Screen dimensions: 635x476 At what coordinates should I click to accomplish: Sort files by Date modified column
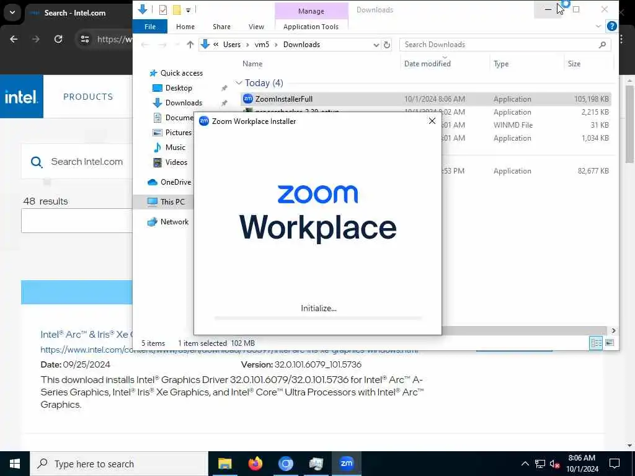pyautogui.click(x=427, y=64)
